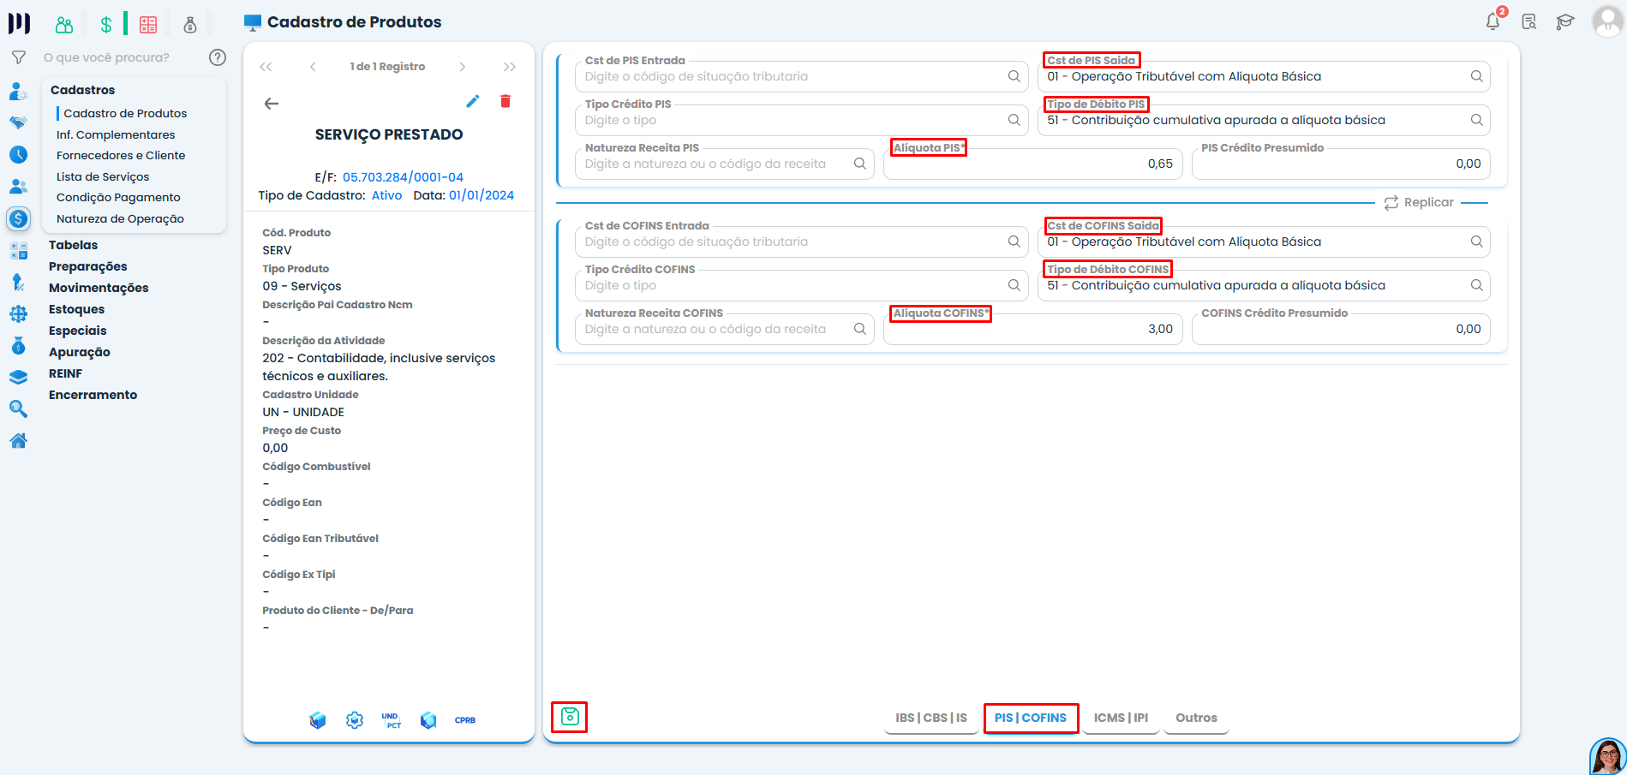Open CNPJ link 05.703.284/0001-04

click(x=403, y=177)
